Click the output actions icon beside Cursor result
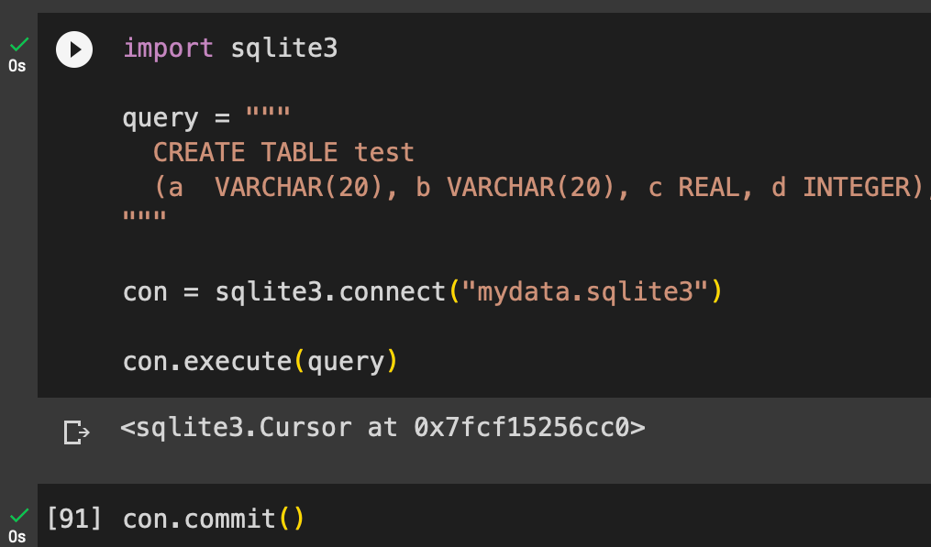The width and height of the screenshot is (931, 547). coord(77,432)
